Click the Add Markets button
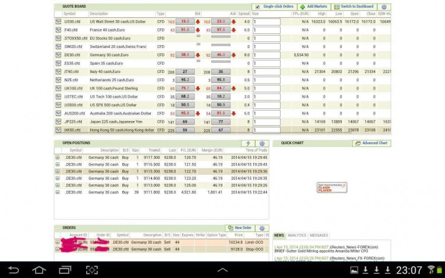The image size is (445, 278). (x=314, y=7)
